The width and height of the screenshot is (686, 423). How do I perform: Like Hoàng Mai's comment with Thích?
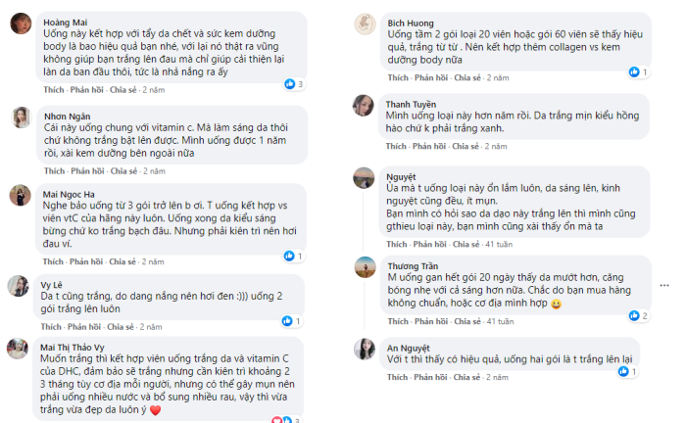click(54, 89)
